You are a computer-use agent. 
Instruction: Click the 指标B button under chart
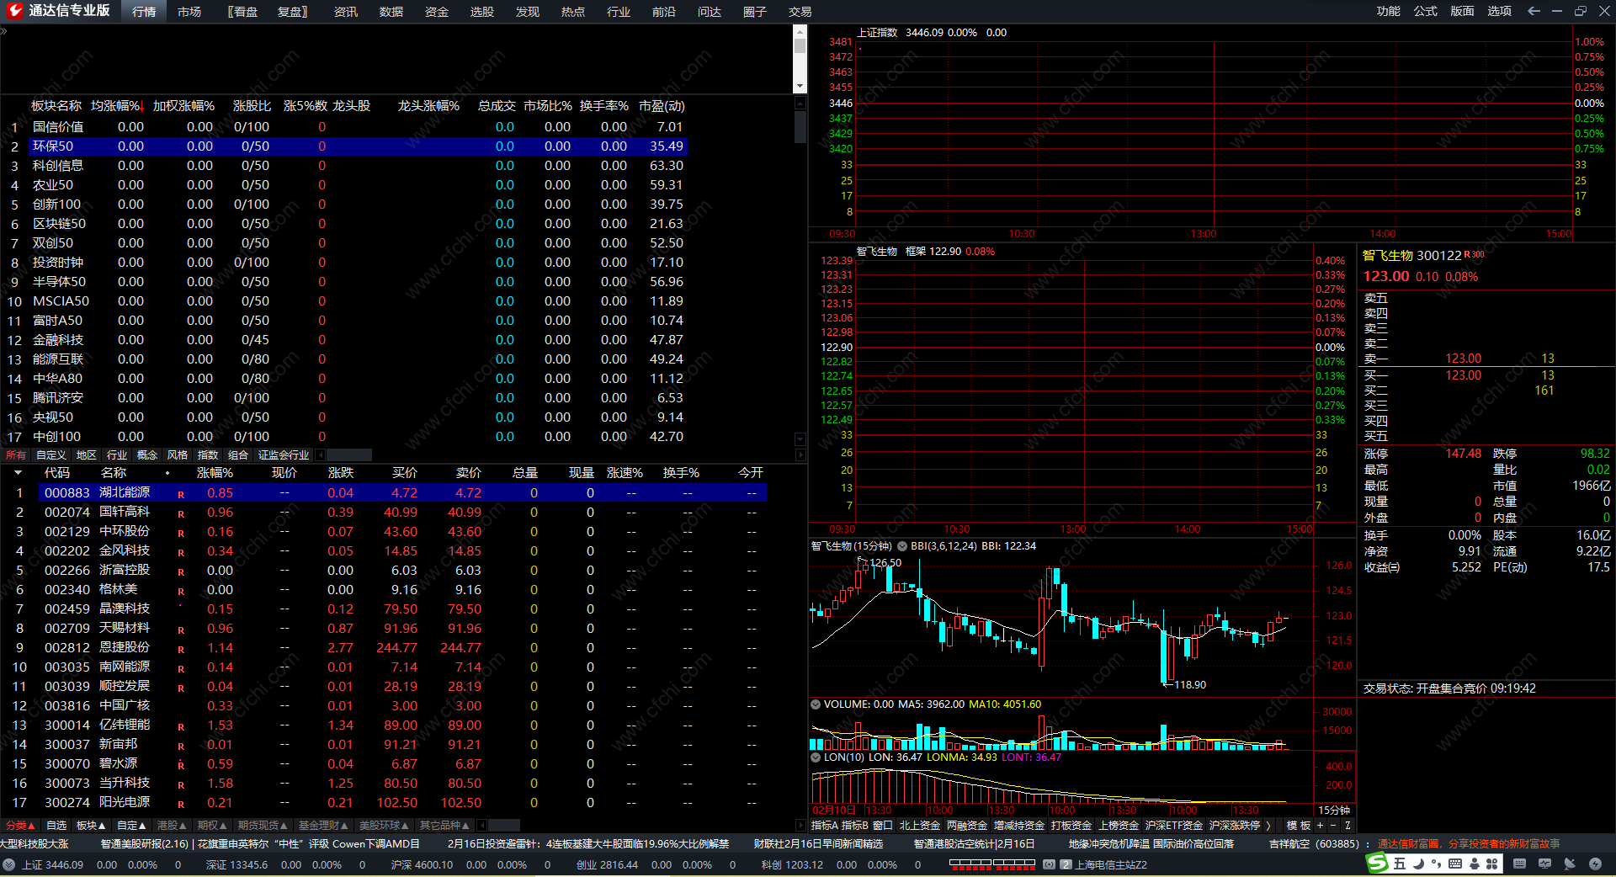click(854, 826)
